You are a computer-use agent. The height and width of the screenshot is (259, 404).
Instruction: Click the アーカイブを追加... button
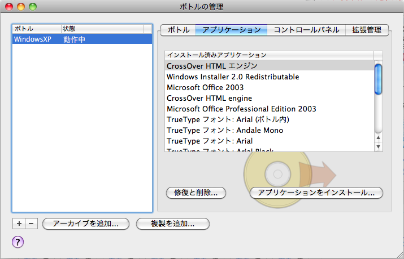tap(85, 224)
